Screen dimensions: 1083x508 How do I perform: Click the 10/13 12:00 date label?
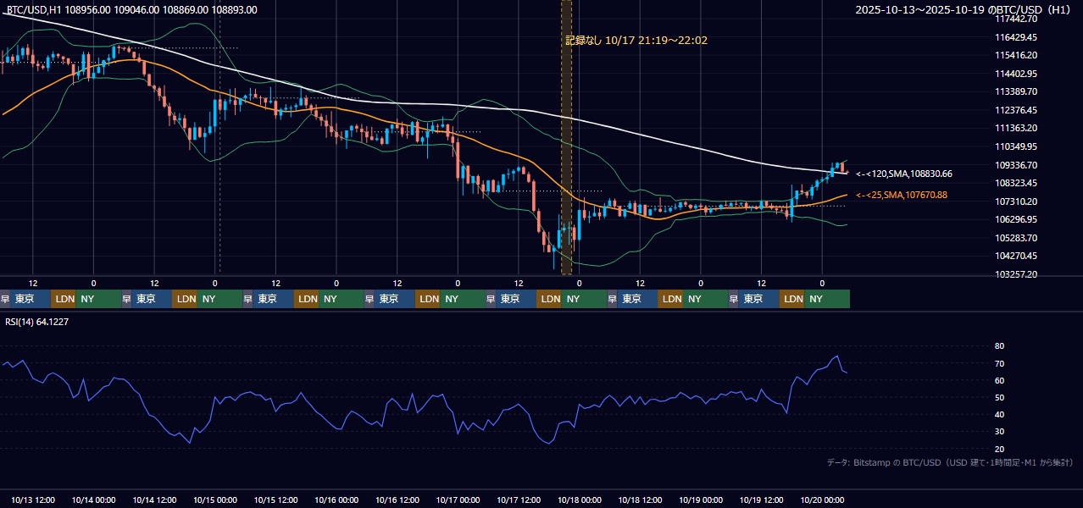click(33, 500)
